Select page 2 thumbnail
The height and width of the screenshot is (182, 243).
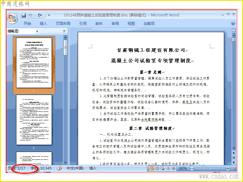(34, 120)
